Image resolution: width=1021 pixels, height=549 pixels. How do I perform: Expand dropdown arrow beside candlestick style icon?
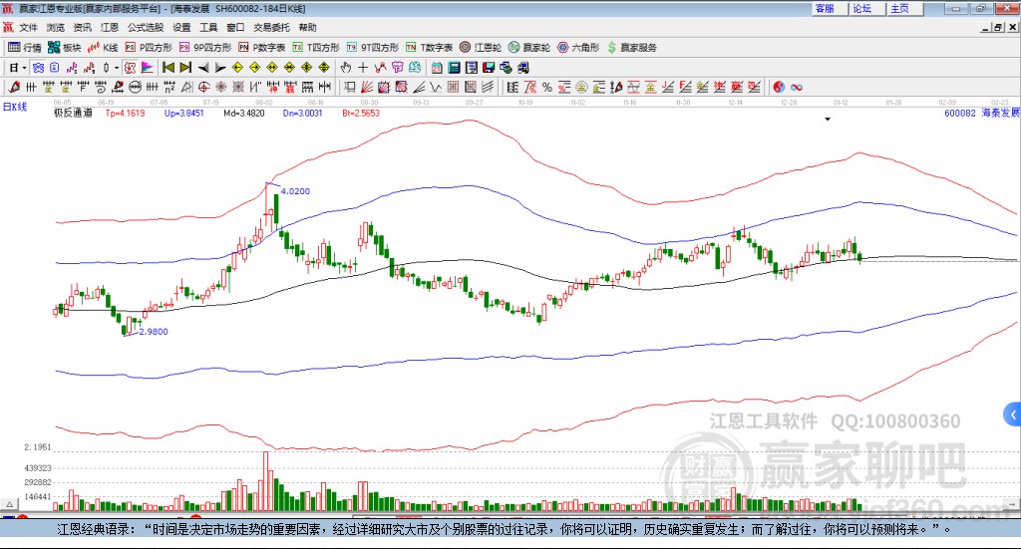tap(117, 68)
